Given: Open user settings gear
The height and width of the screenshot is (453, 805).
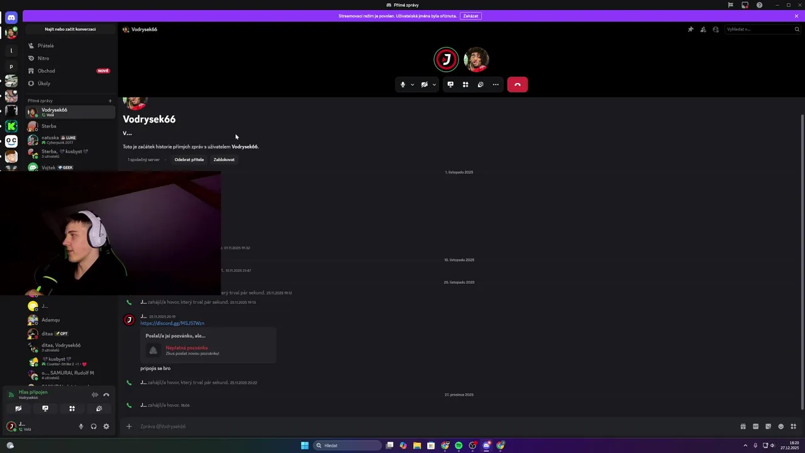Looking at the screenshot, I should point(106,427).
